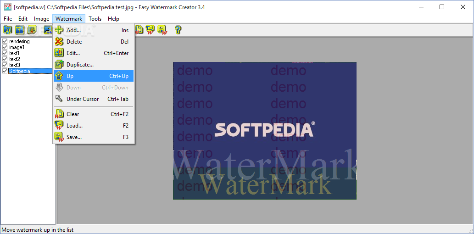Select the text2 list item

click(15, 59)
